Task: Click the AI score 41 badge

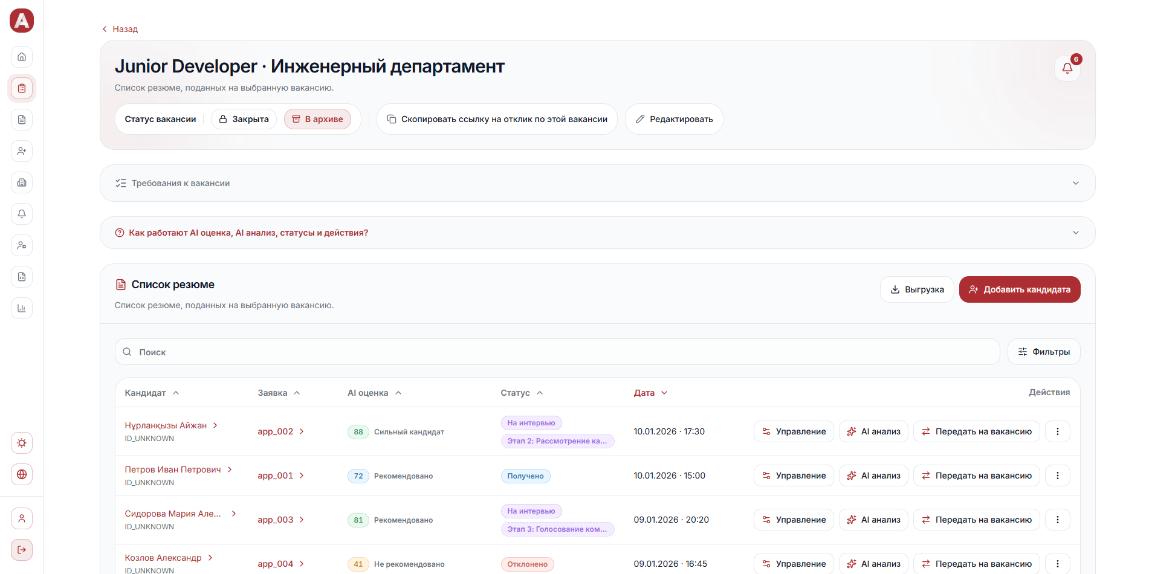Action: [358, 564]
